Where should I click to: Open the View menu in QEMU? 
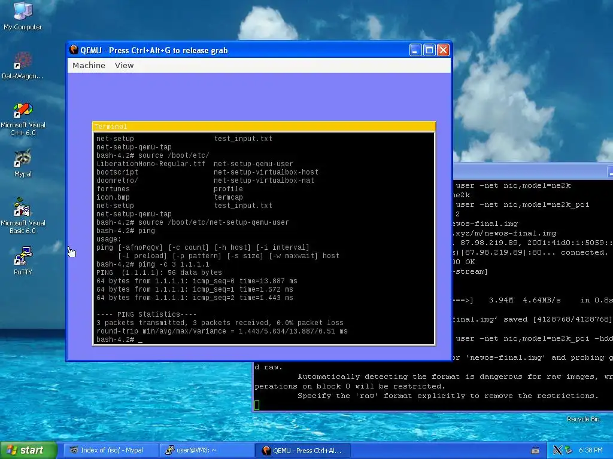[x=124, y=65]
